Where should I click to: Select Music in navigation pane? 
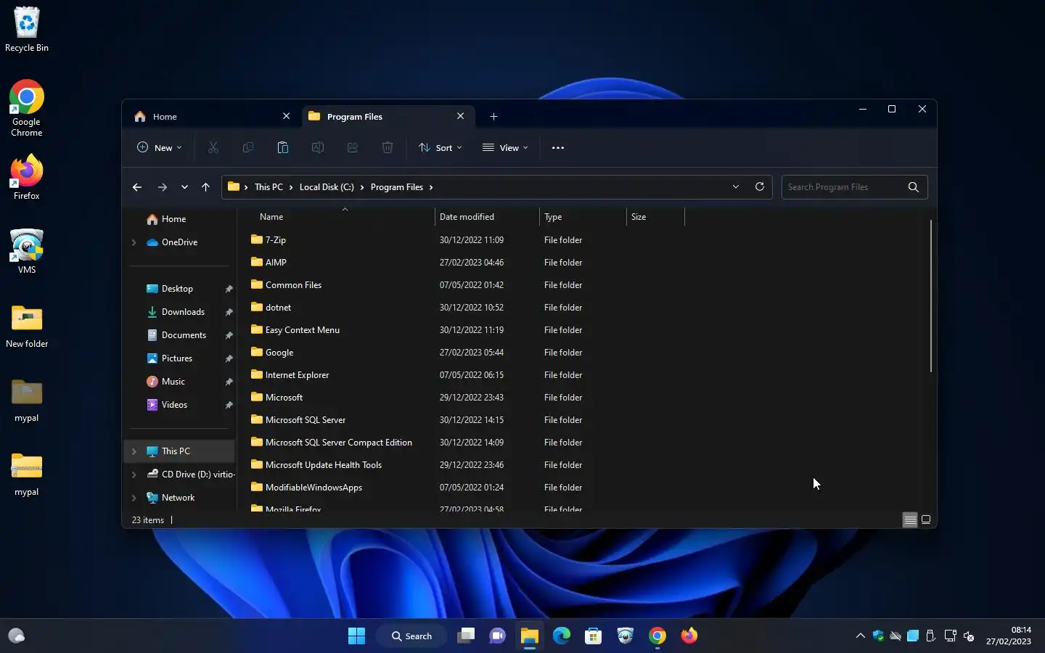[x=173, y=382]
